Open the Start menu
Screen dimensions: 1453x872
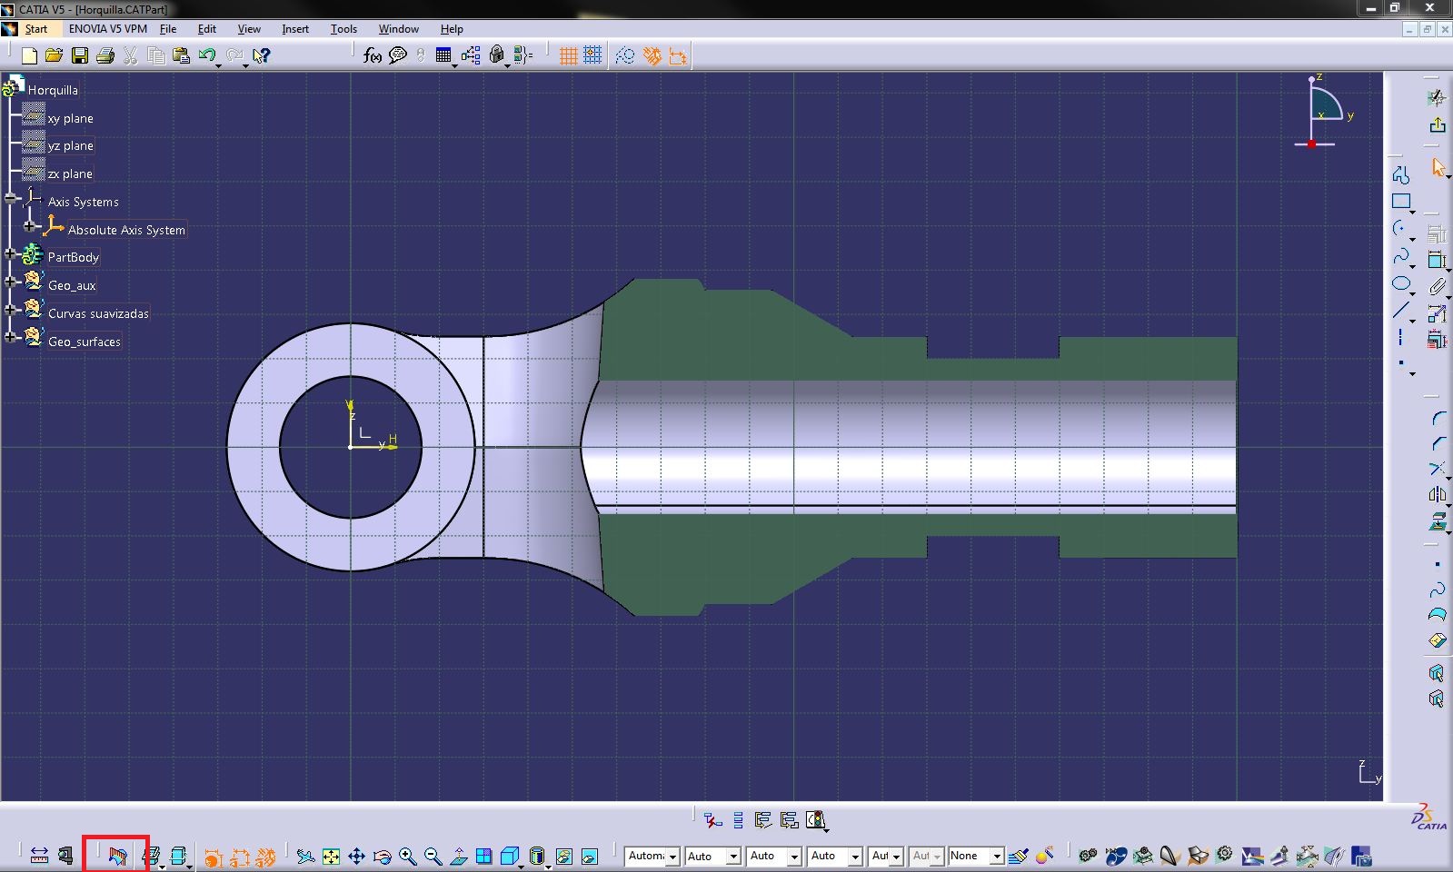35,29
